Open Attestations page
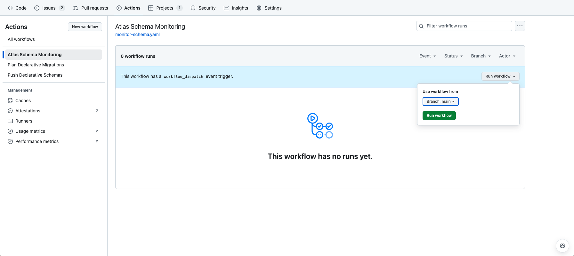This screenshot has height=256, width=574. click(53, 111)
